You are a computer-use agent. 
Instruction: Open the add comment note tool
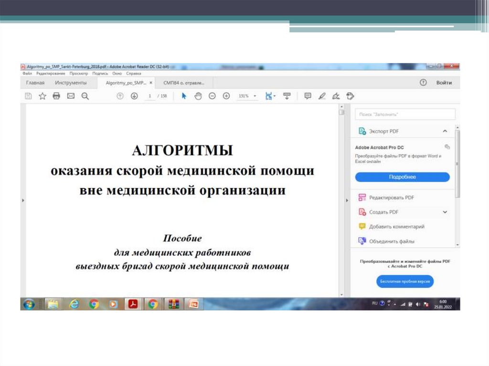pos(308,96)
